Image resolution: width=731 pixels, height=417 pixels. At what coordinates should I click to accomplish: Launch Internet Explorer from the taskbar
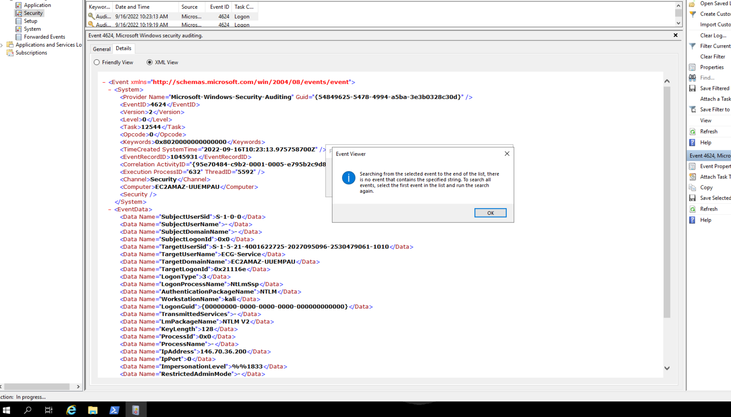71,410
